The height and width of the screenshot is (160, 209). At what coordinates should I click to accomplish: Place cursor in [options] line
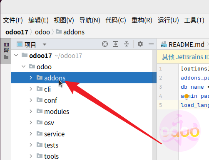tap(195, 69)
